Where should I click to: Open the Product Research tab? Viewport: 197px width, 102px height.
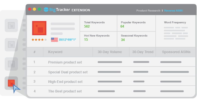148,11
